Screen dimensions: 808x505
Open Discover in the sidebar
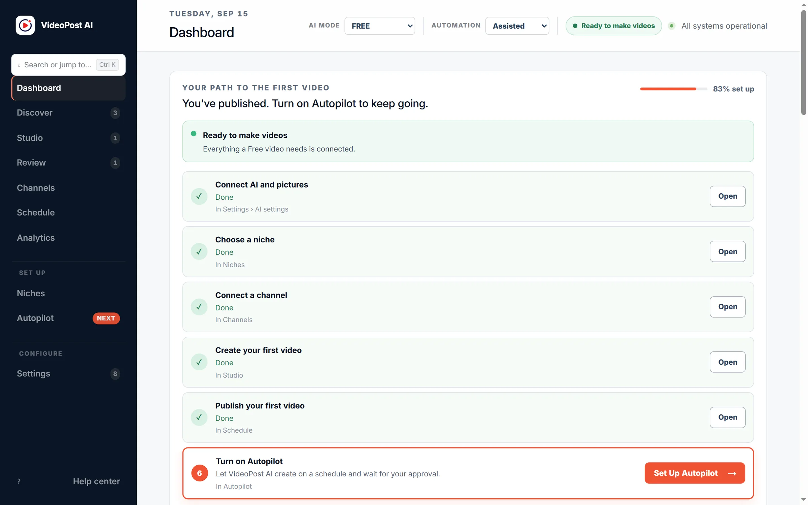pos(68,113)
